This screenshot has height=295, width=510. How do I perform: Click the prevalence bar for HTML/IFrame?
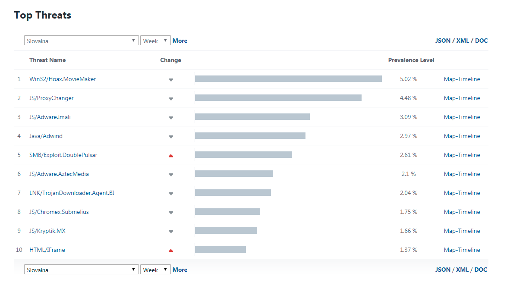(x=220, y=249)
